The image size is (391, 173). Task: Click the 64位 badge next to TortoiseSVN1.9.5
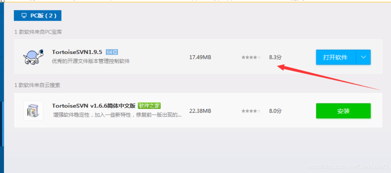[x=112, y=52]
